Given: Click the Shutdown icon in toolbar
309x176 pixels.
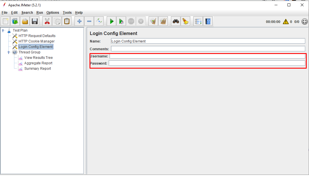Looking at the screenshot, I should tap(141, 21).
